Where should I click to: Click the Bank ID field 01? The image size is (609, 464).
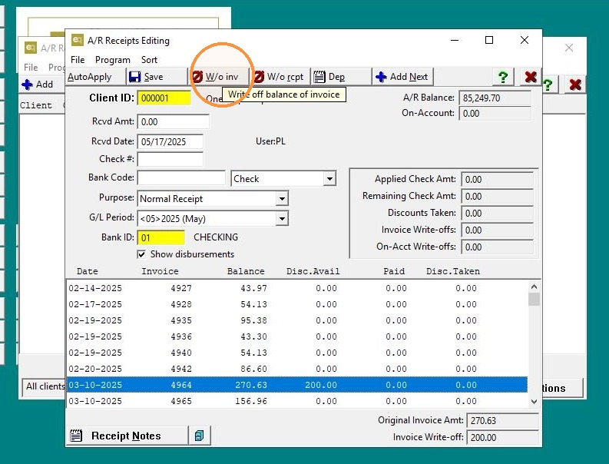[x=161, y=237]
